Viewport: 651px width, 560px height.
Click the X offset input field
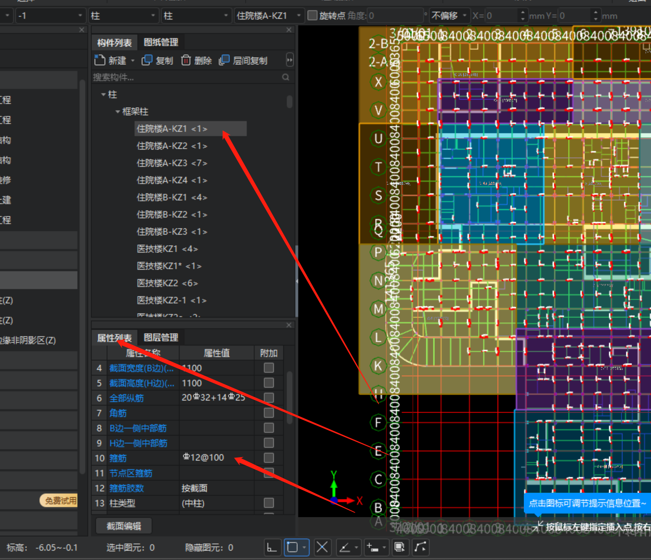tap(501, 16)
